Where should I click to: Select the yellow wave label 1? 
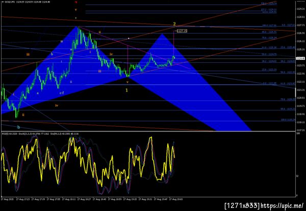[x=126, y=90]
